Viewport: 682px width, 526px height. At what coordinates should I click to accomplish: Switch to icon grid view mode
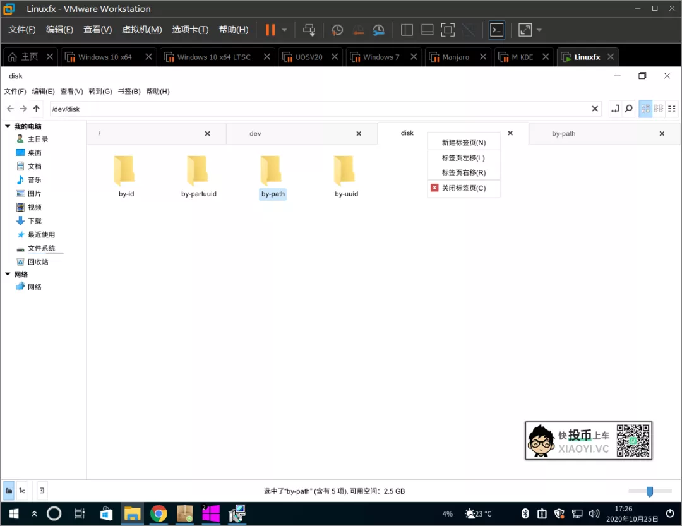[645, 109]
